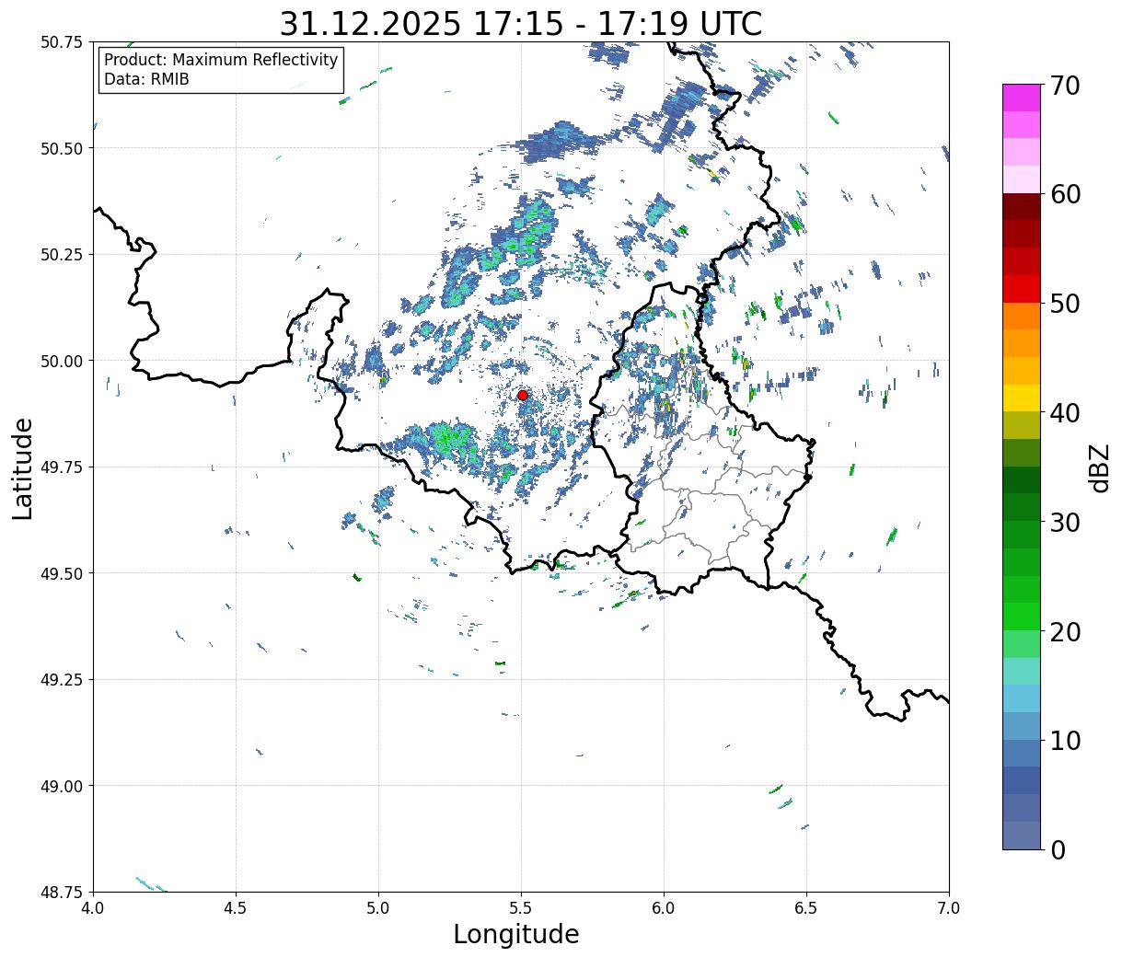The height and width of the screenshot is (957, 1122).
Task: Click the colorbar tick label 70
Action: click(1066, 86)
